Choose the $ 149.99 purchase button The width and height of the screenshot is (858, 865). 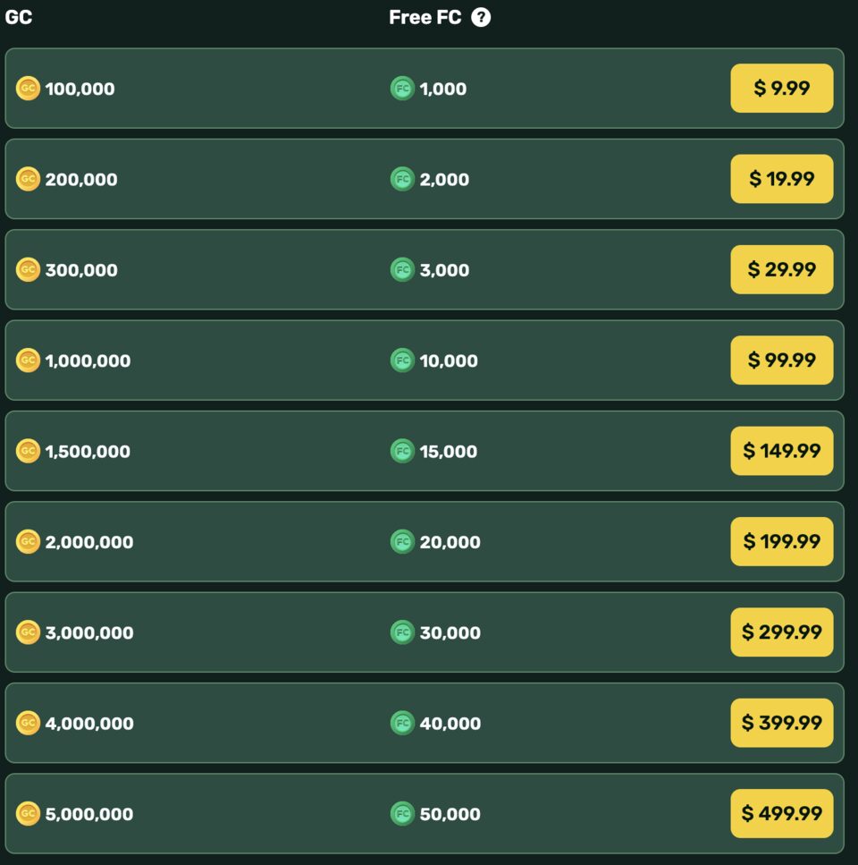pos(781,451)
